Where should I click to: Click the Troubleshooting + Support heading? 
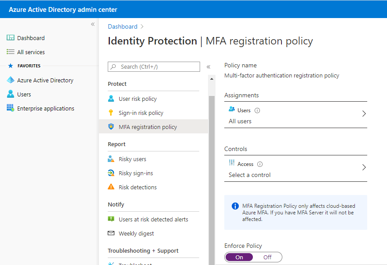pyautogui.click(x=143, y=250)
